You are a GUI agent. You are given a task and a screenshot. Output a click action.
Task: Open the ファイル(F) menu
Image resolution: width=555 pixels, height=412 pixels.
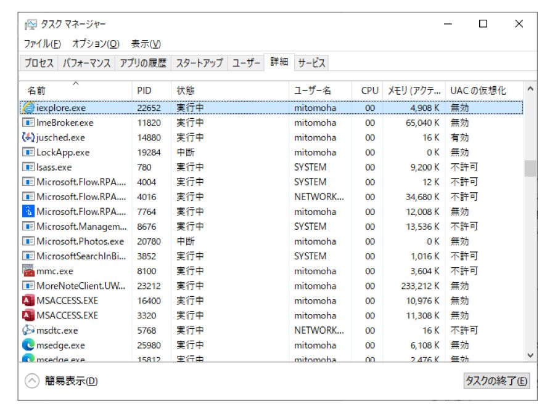pos(43,44)
